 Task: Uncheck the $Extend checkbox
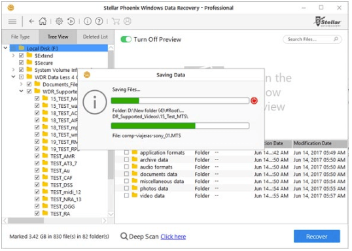[x=22, y=56]
